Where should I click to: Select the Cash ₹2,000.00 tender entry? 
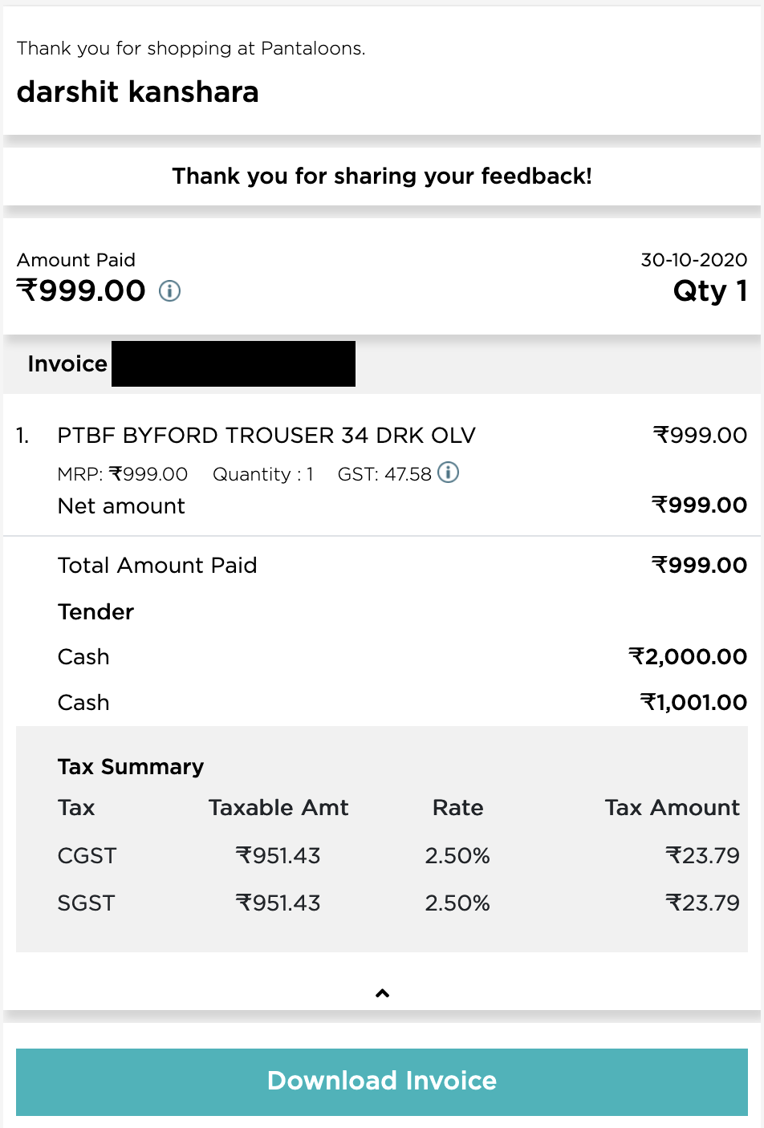402,656
